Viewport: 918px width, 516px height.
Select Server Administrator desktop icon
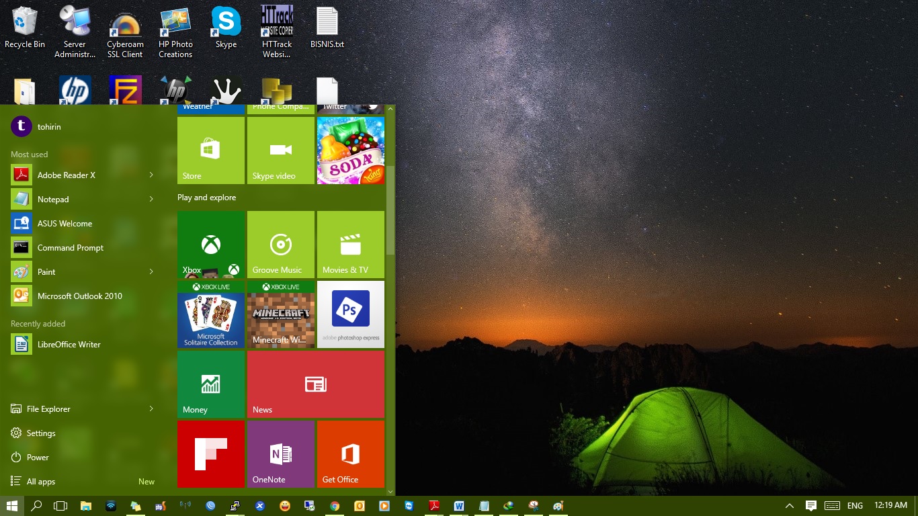75,32
